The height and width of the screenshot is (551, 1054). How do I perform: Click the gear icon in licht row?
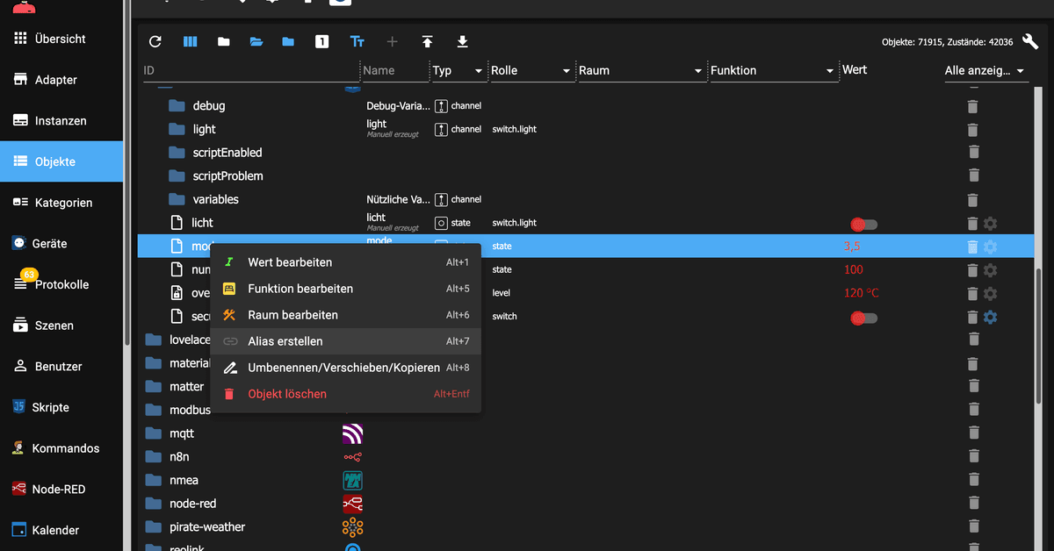[990, 224]
